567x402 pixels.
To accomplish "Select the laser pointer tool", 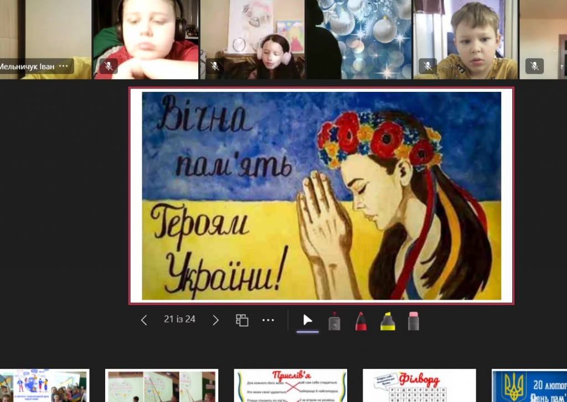I will [334, 321].
